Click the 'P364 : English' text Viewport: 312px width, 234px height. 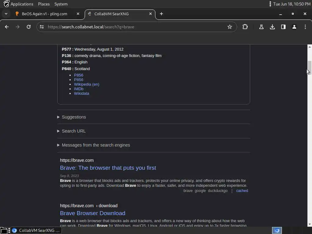(75, 62)
